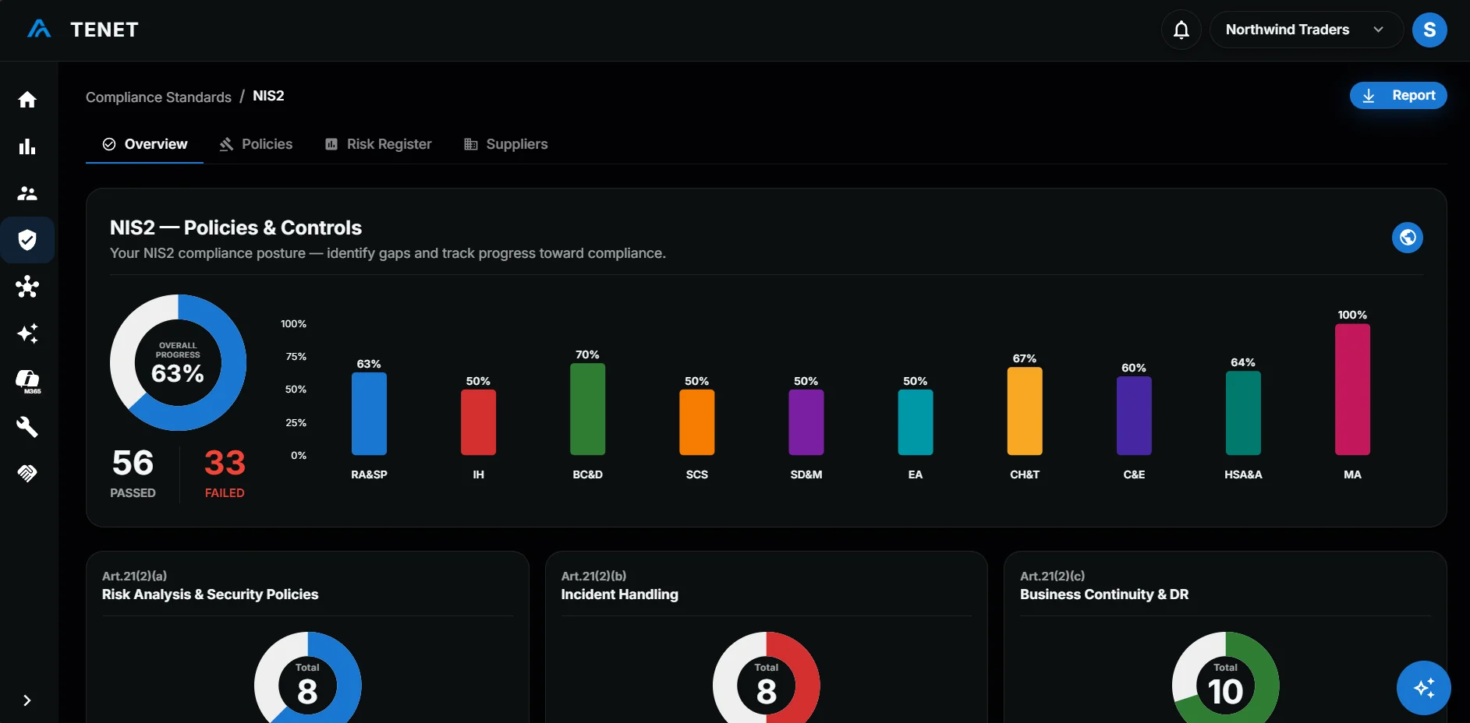Open the Risk Analysis & Security Policies card
Screen dimensions: 1470x723
pyautogui.click(x=307, y=637)
